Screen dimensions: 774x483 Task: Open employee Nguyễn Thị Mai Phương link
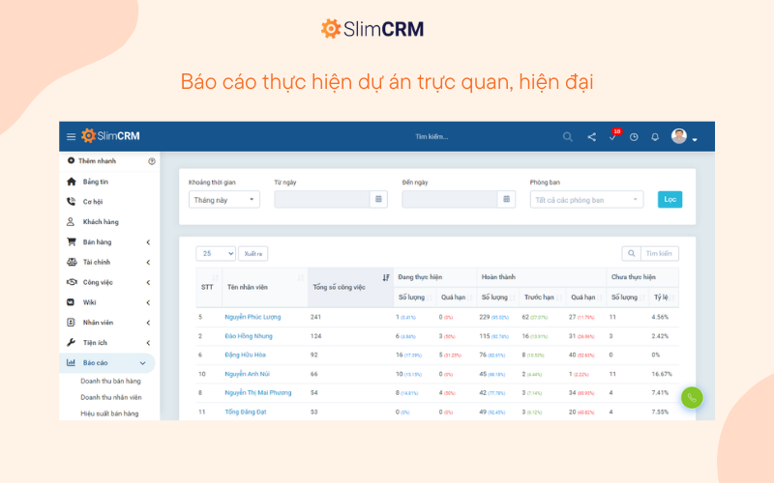[258, 393]
